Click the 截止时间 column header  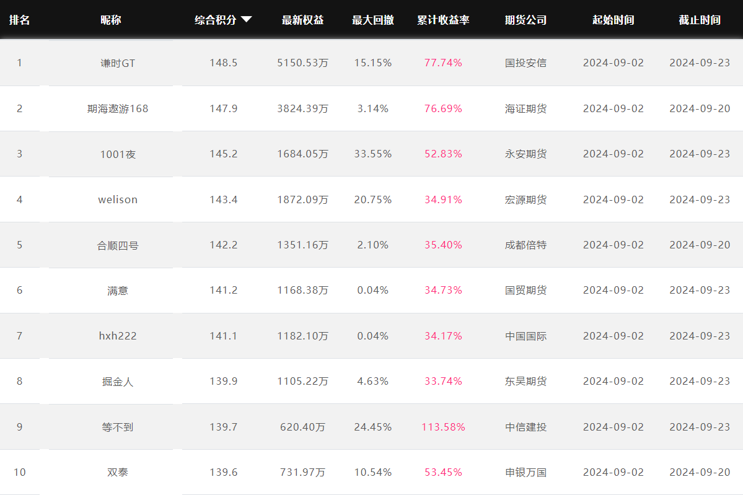(700, 20)
